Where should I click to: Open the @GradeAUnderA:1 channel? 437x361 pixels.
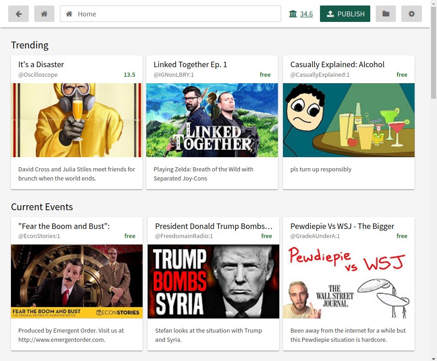(x=314, y=236)
